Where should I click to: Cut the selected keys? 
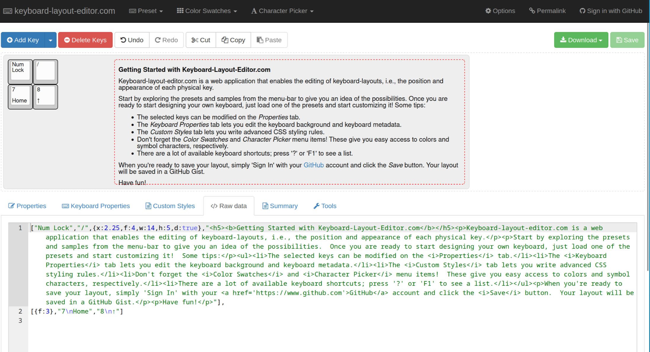point(201,40)
